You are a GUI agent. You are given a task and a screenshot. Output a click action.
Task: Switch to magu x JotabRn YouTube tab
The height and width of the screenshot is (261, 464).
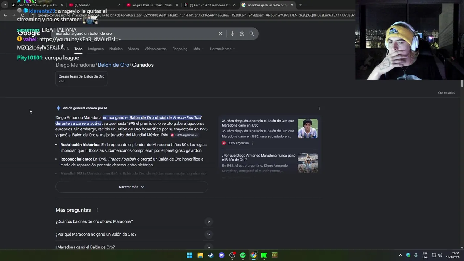click(149, 5)
